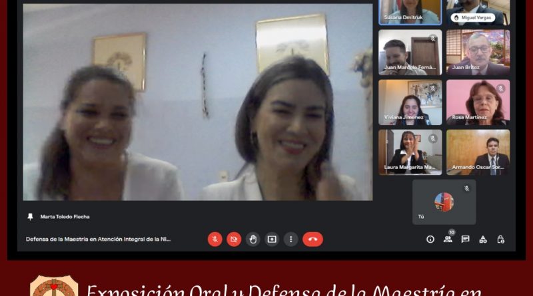Select Armando Oscar's video tile
Viewport: 533px width, 296px height.
point(478,152)
